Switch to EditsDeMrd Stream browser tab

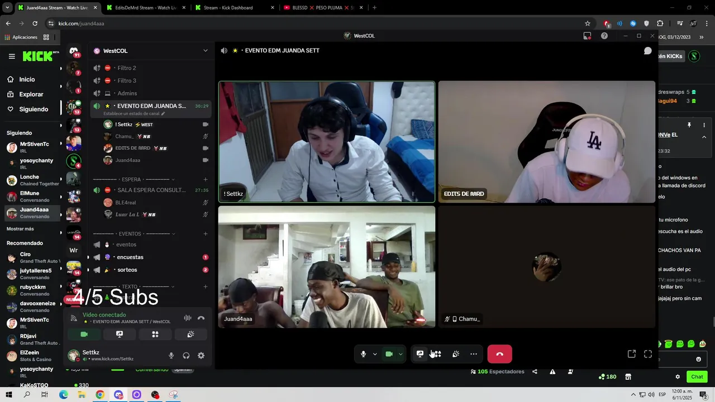pos(146,8)
